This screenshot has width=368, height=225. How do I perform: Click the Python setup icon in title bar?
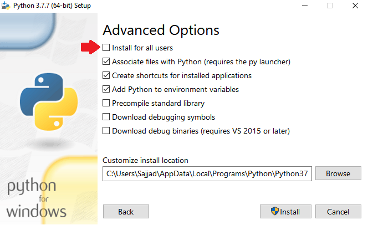(x=6, y=6)
